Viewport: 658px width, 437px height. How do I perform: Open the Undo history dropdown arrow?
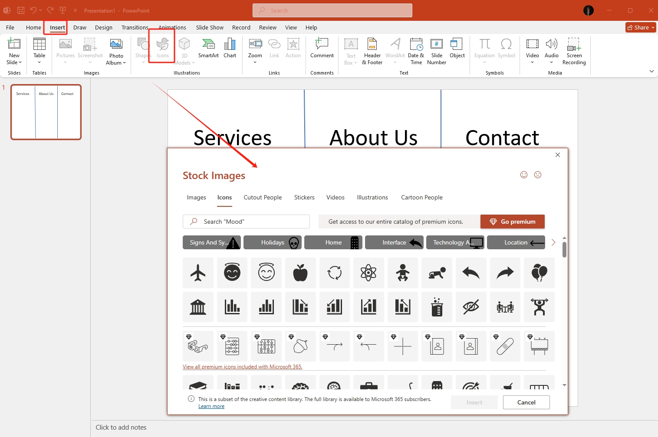[40, 10]
